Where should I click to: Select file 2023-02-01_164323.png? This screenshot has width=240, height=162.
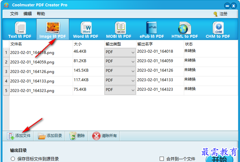(32, 91)
